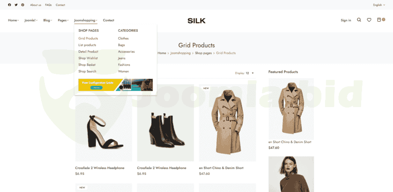
Task: Open the Pinterest social icon
Action: (23, 5)
